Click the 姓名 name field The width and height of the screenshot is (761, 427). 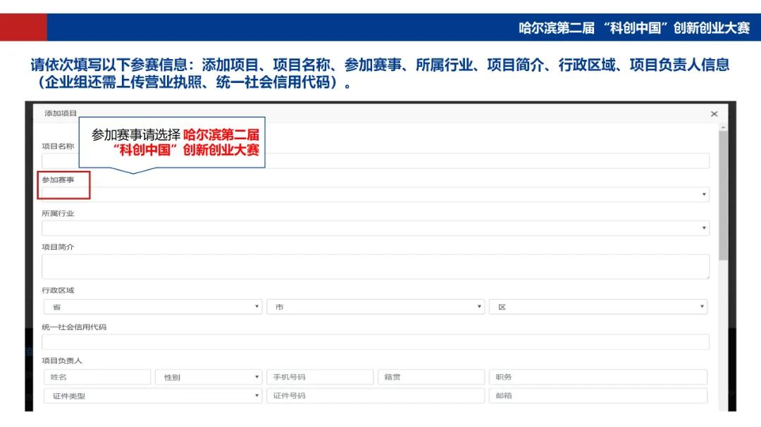pos(97,376)
